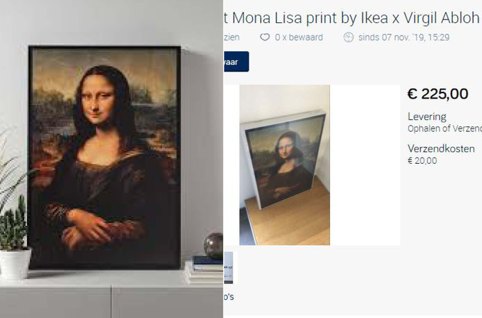
Task: Click the '0 x bewaard' saved counter text
Action: coord(299,37)
